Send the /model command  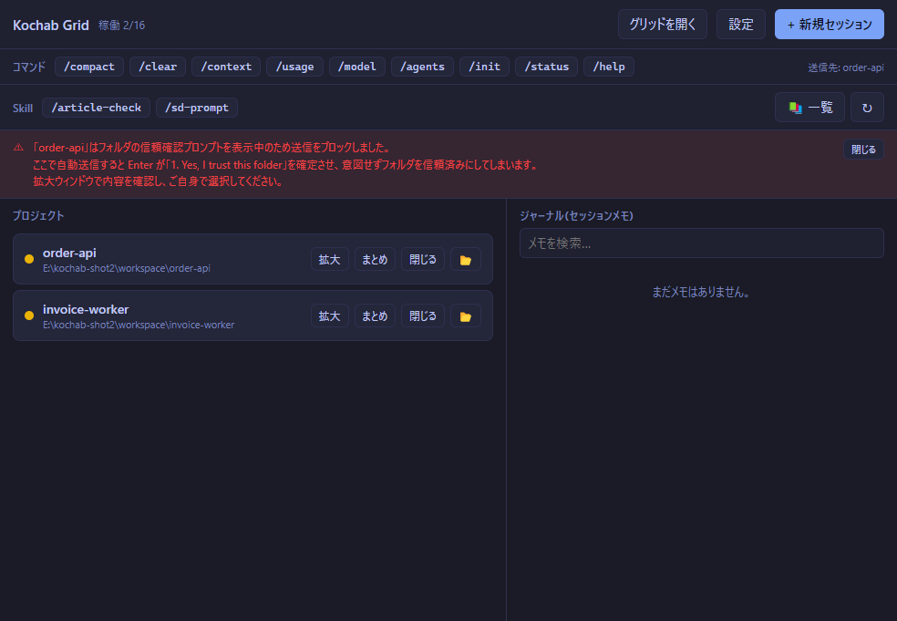coord(357,67)
